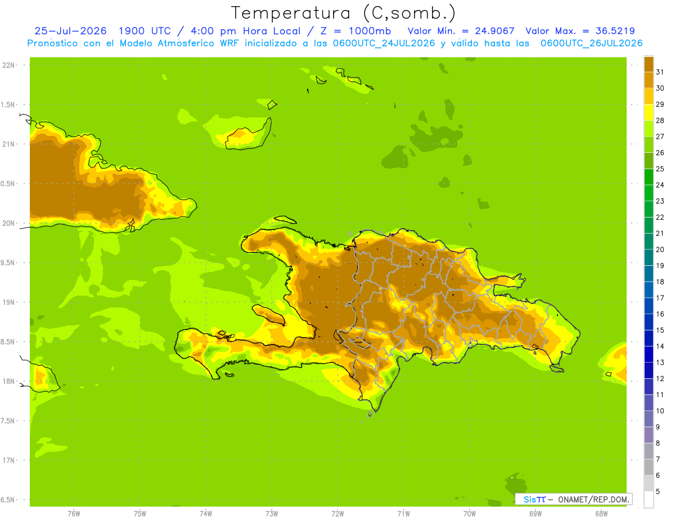Click longitude axis label "76W"
675x521 pixels.
click(74, 514)
